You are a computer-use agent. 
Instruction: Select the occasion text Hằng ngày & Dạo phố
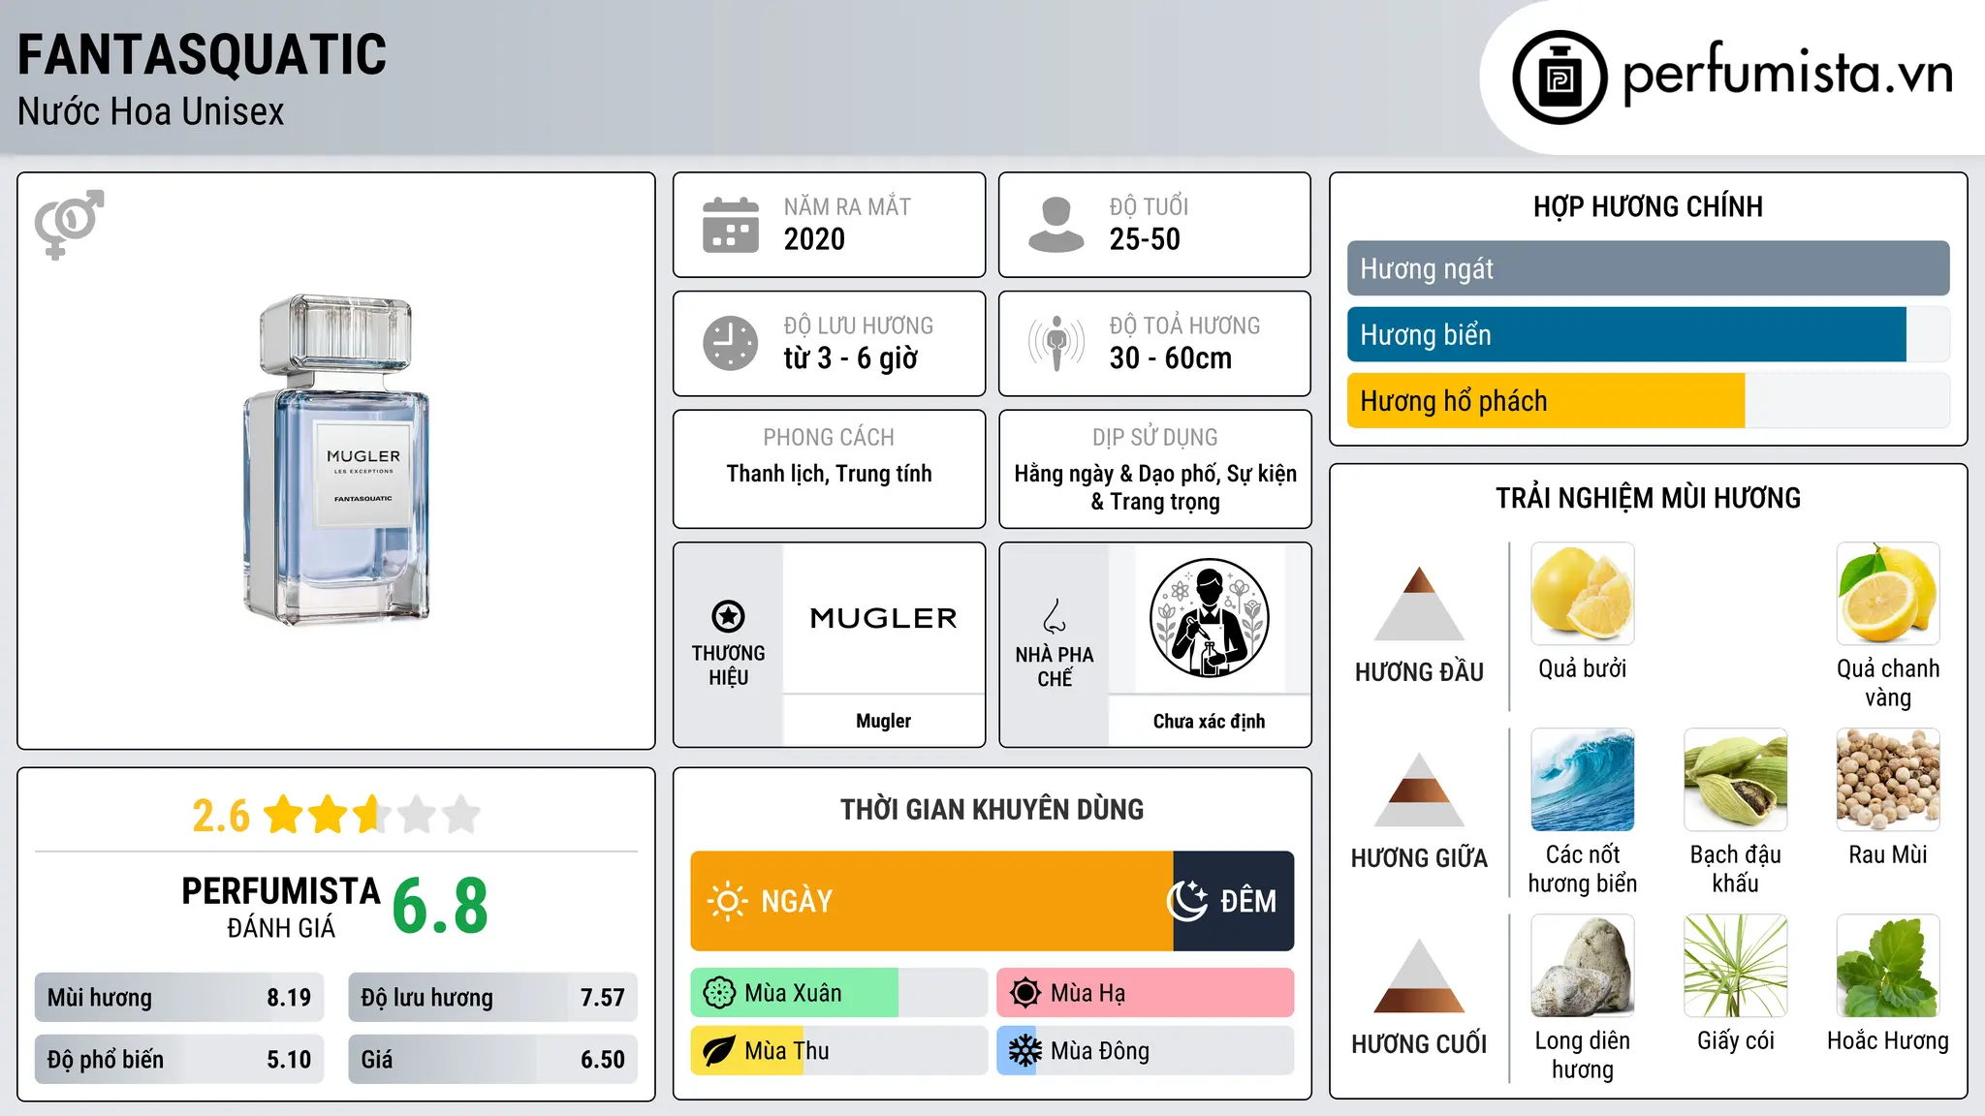pyautogui.click(x=1117, y=474)
